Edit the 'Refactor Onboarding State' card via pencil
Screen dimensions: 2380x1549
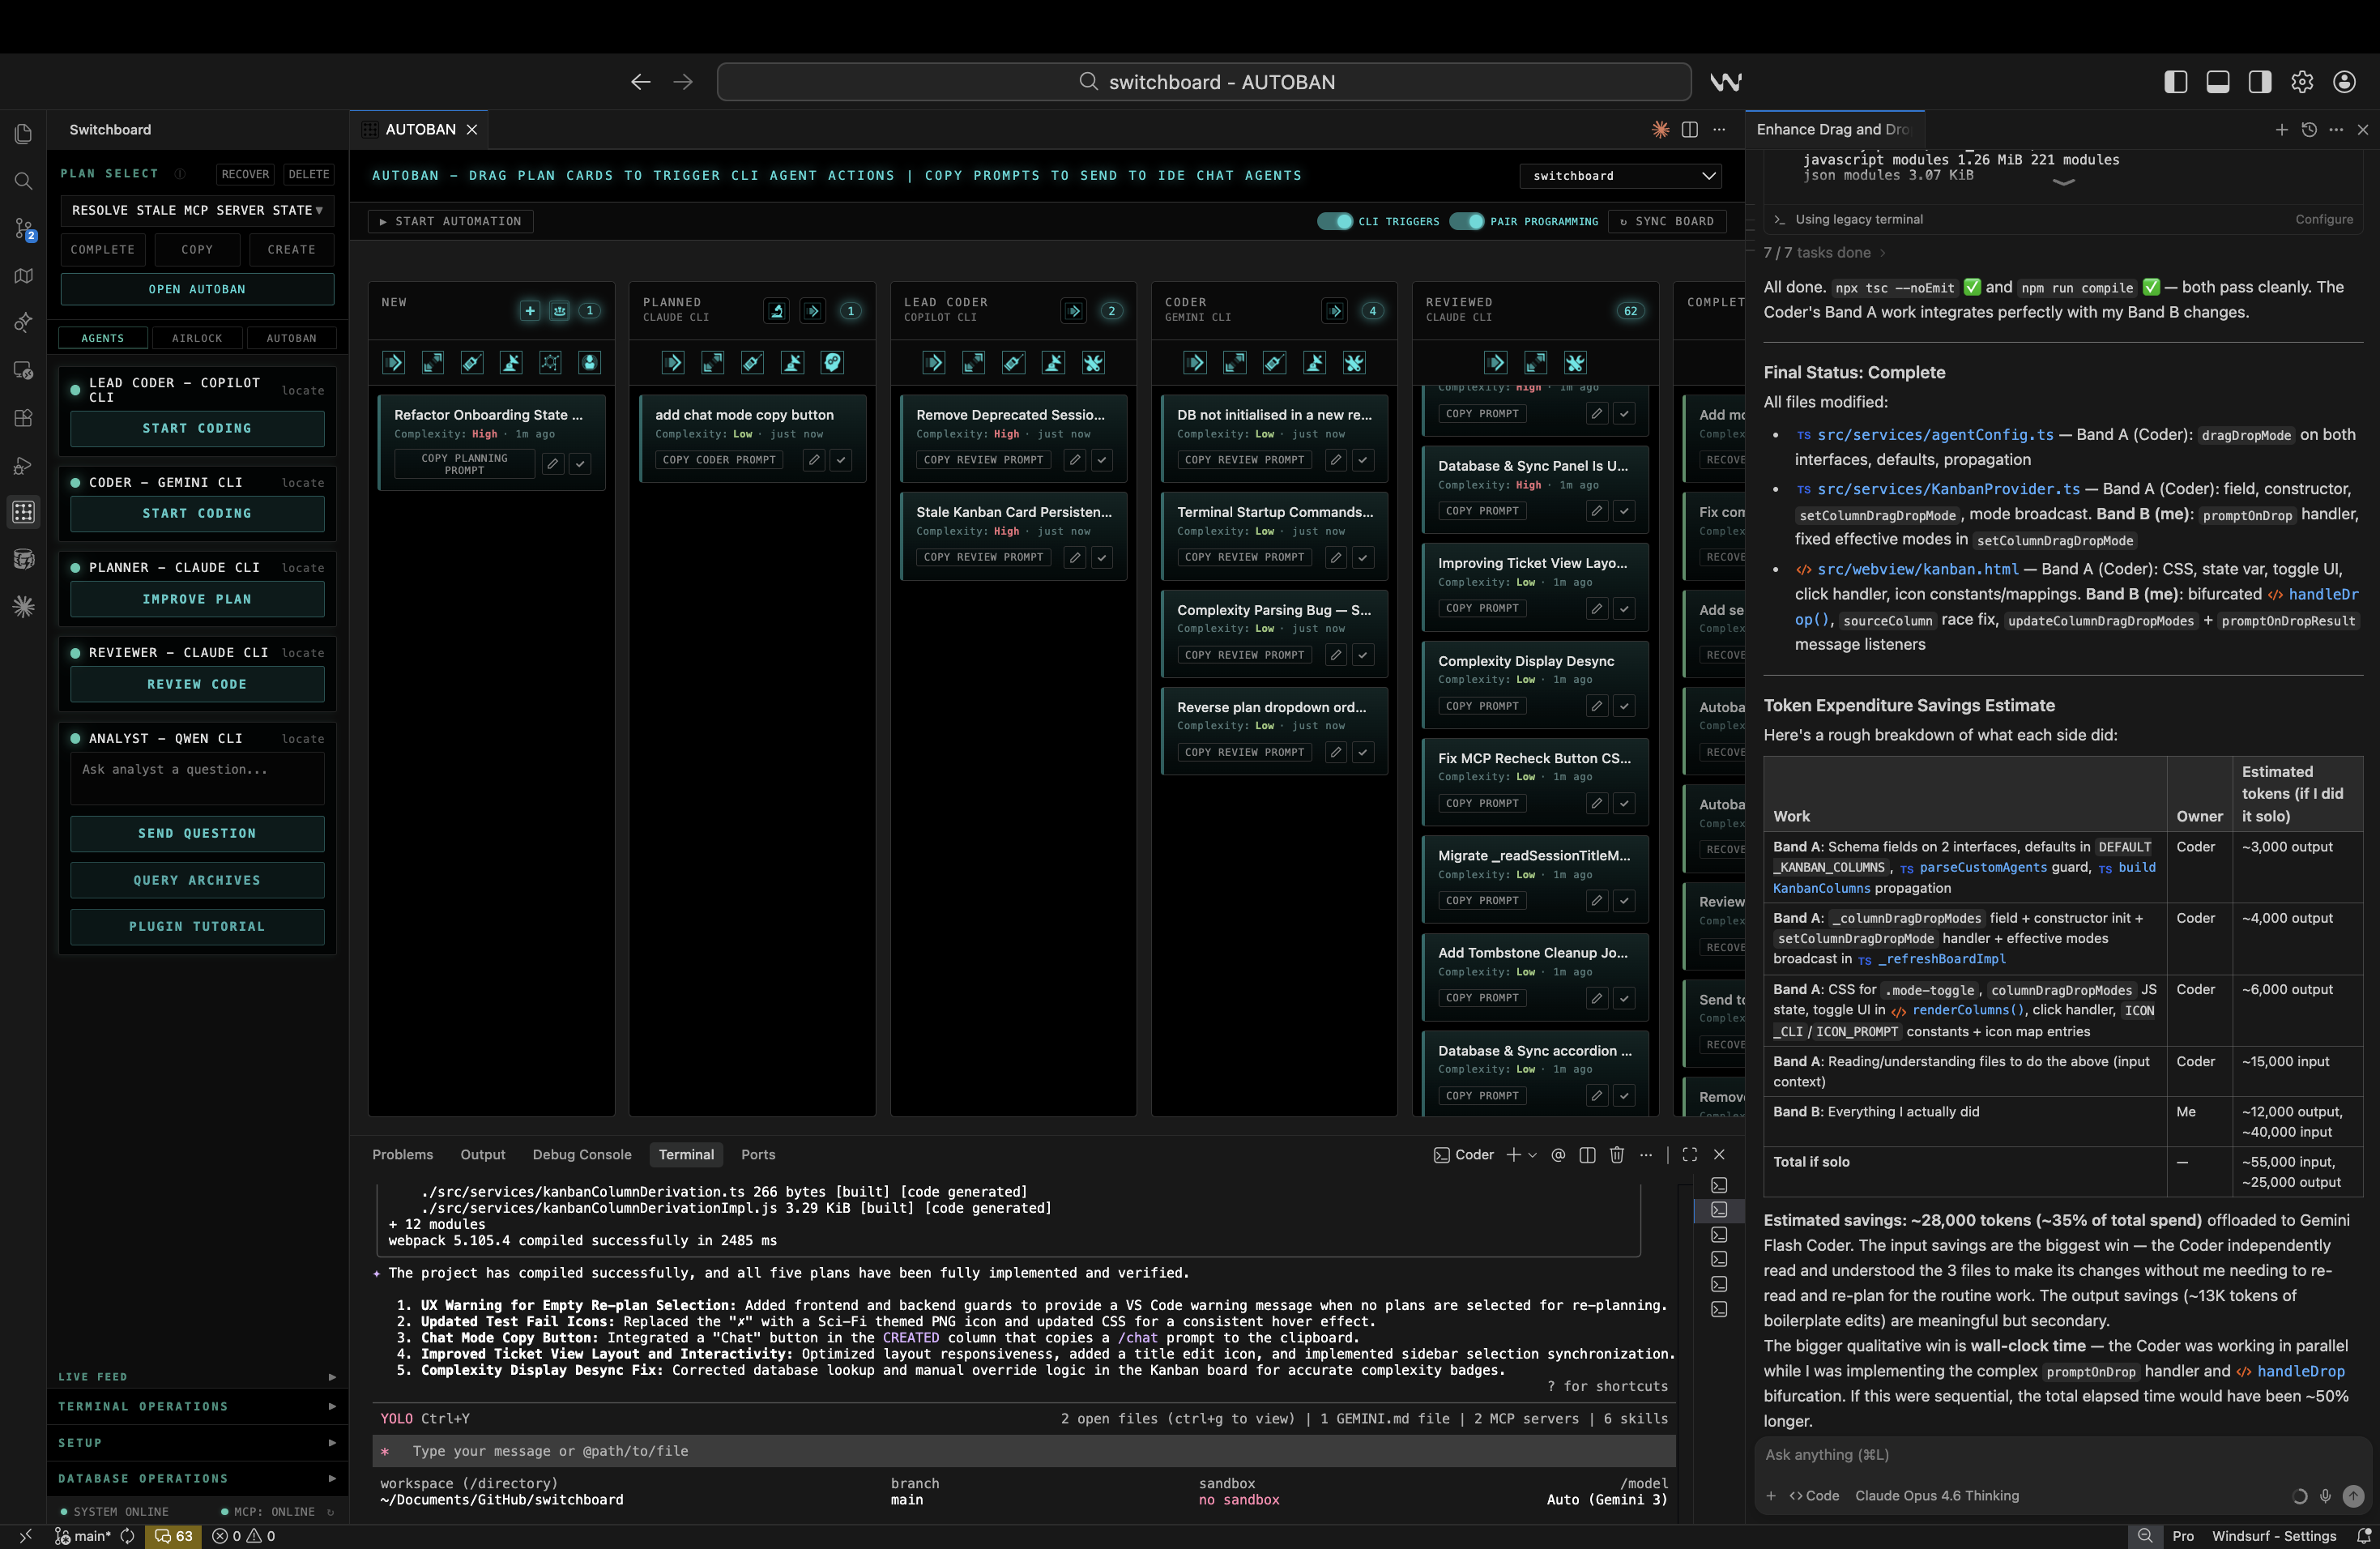(x=552, y=464)
